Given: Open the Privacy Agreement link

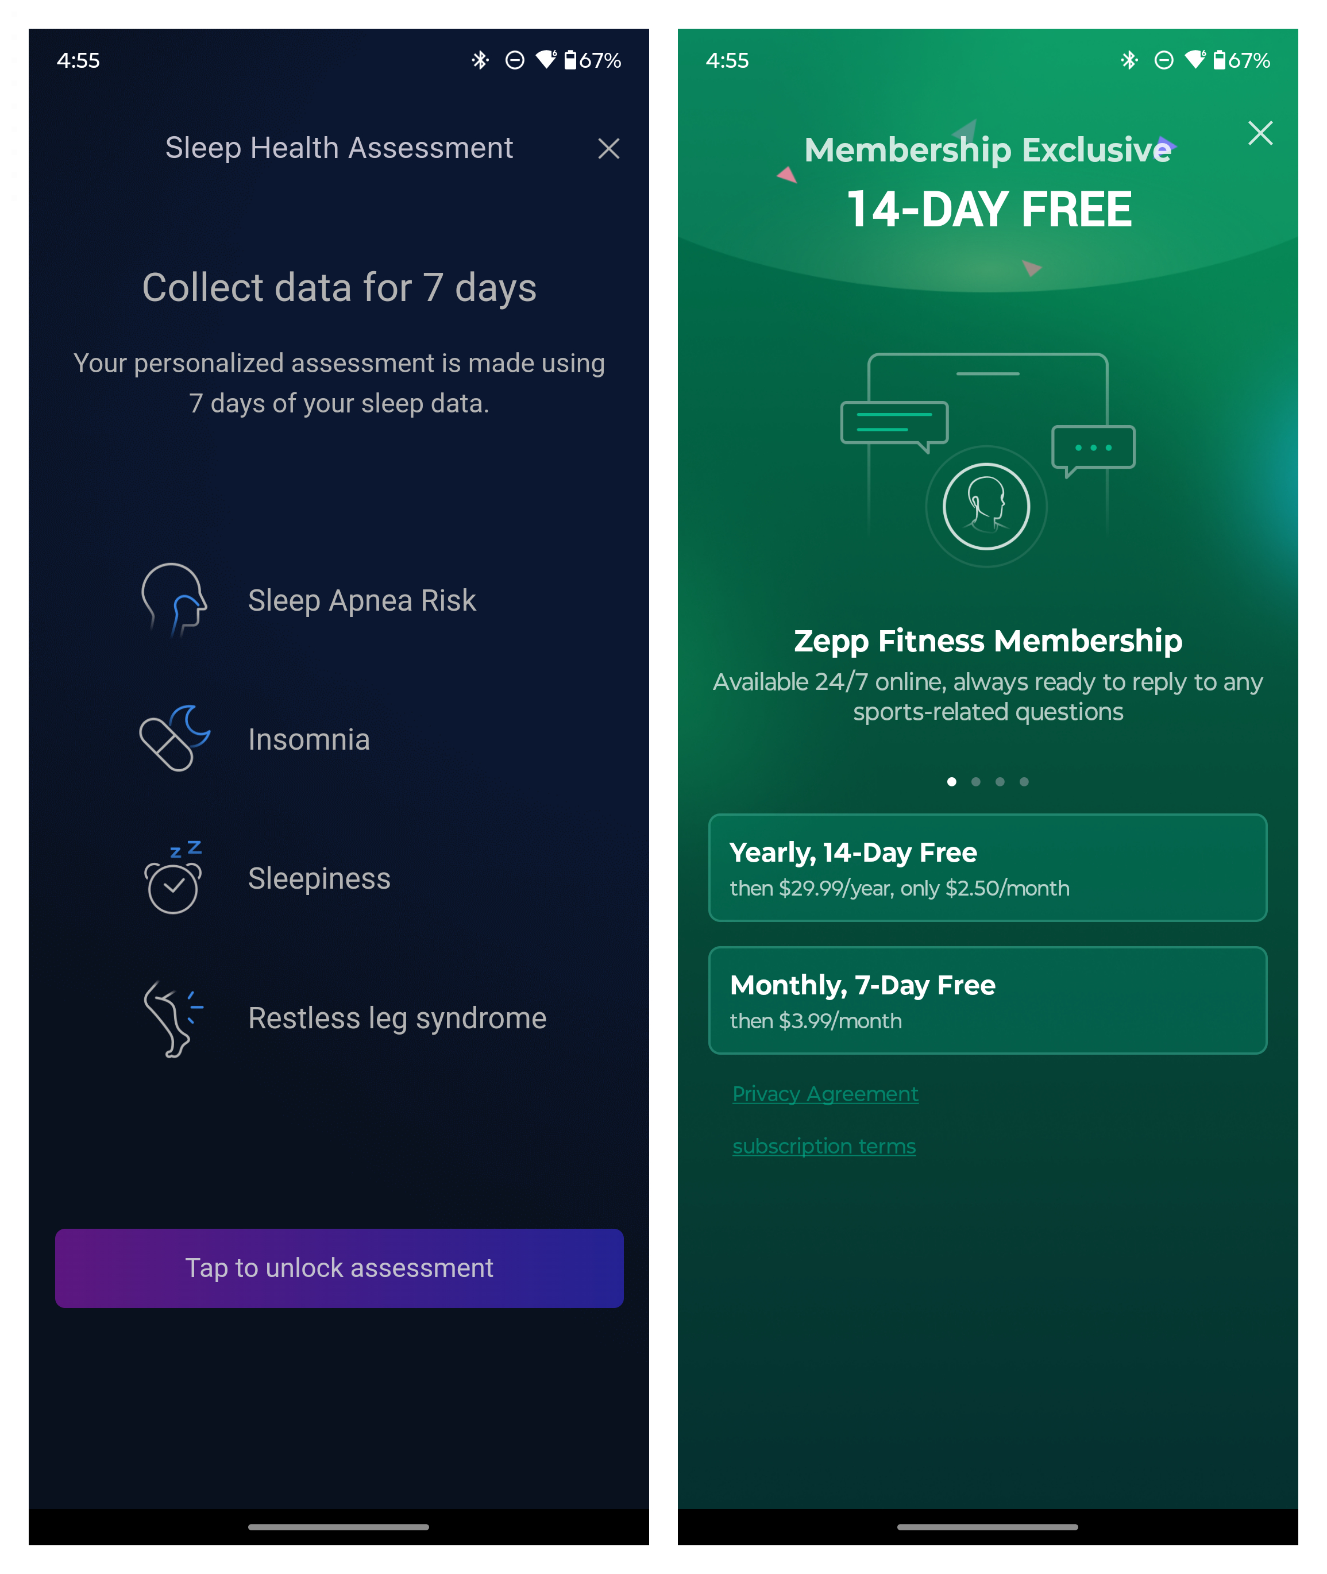Looking at the screenshot, I should click(x=825, y=1095).
